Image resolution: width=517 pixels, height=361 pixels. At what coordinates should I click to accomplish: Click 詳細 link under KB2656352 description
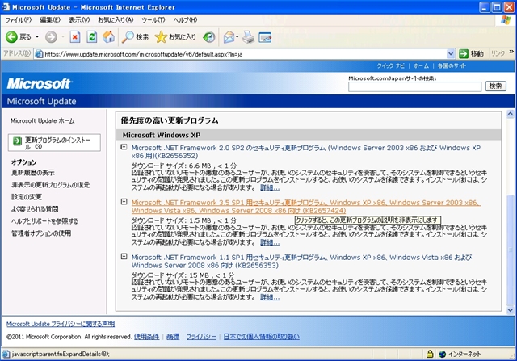pyautogui.click(x=270, y=188)
